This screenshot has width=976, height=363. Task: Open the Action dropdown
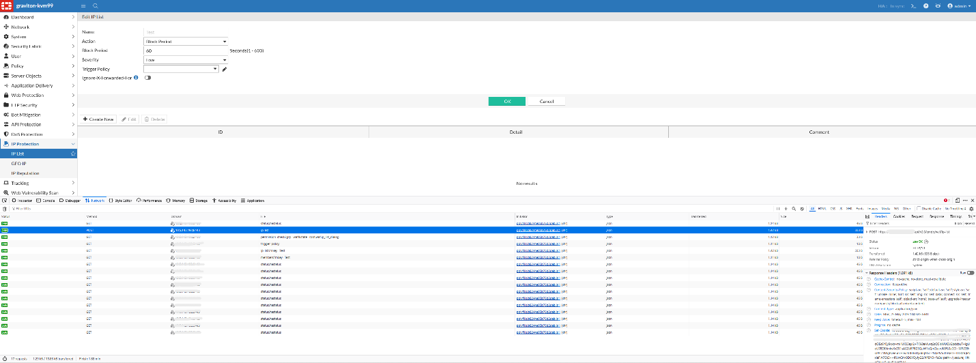[186, 42]
